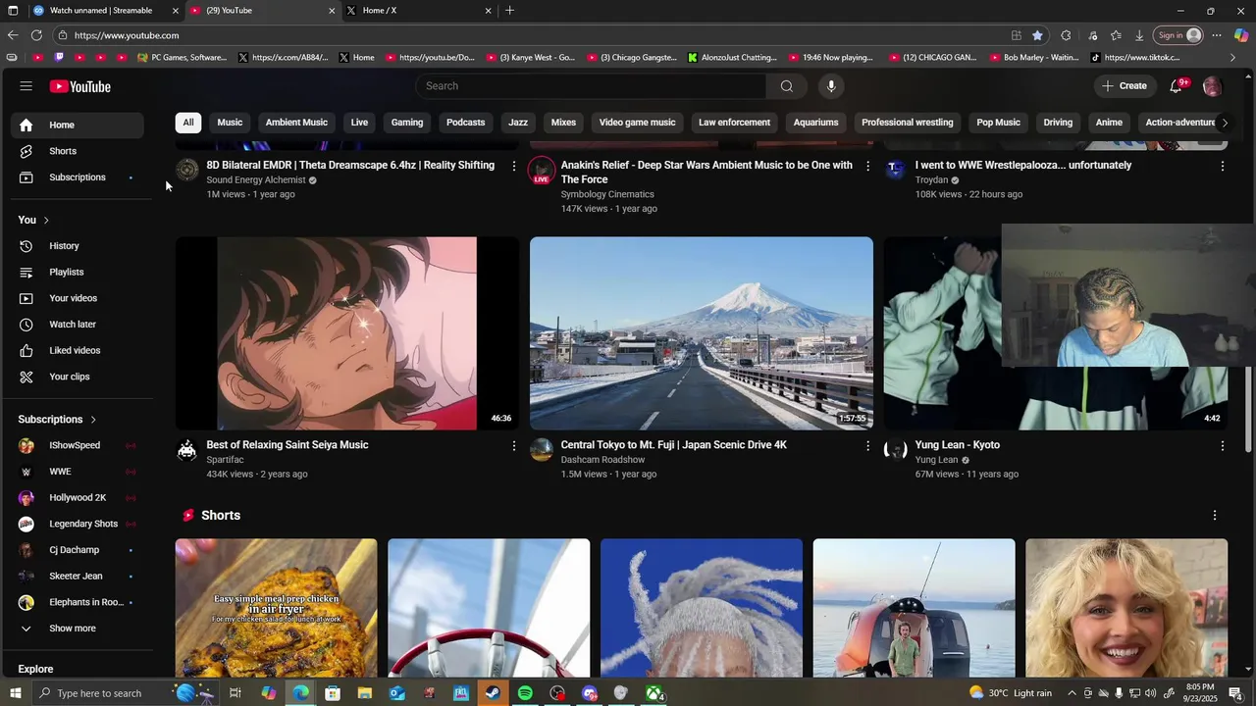This screenshot has height=706, width=1256.
Task: Select the Podcasts filter chip
Action: click(x=465, y=123)
